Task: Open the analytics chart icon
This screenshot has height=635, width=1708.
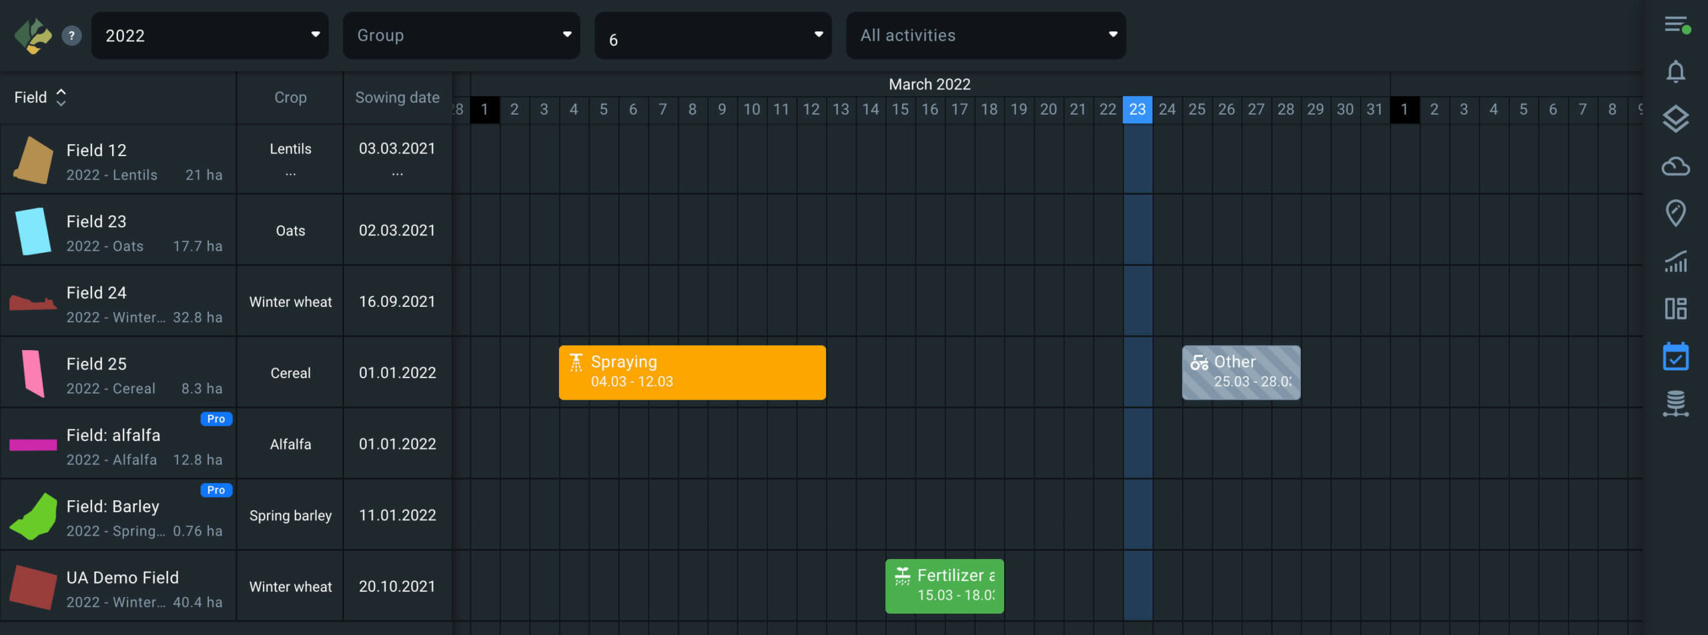Action: pyautogui.click(x=1675, y=261)
